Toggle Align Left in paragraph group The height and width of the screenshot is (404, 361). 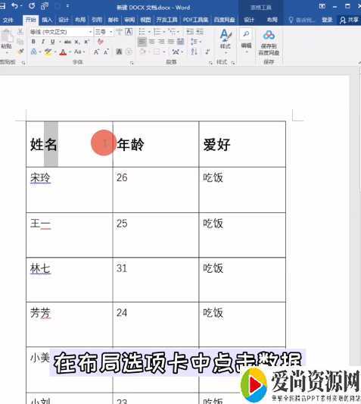(142, 42)
